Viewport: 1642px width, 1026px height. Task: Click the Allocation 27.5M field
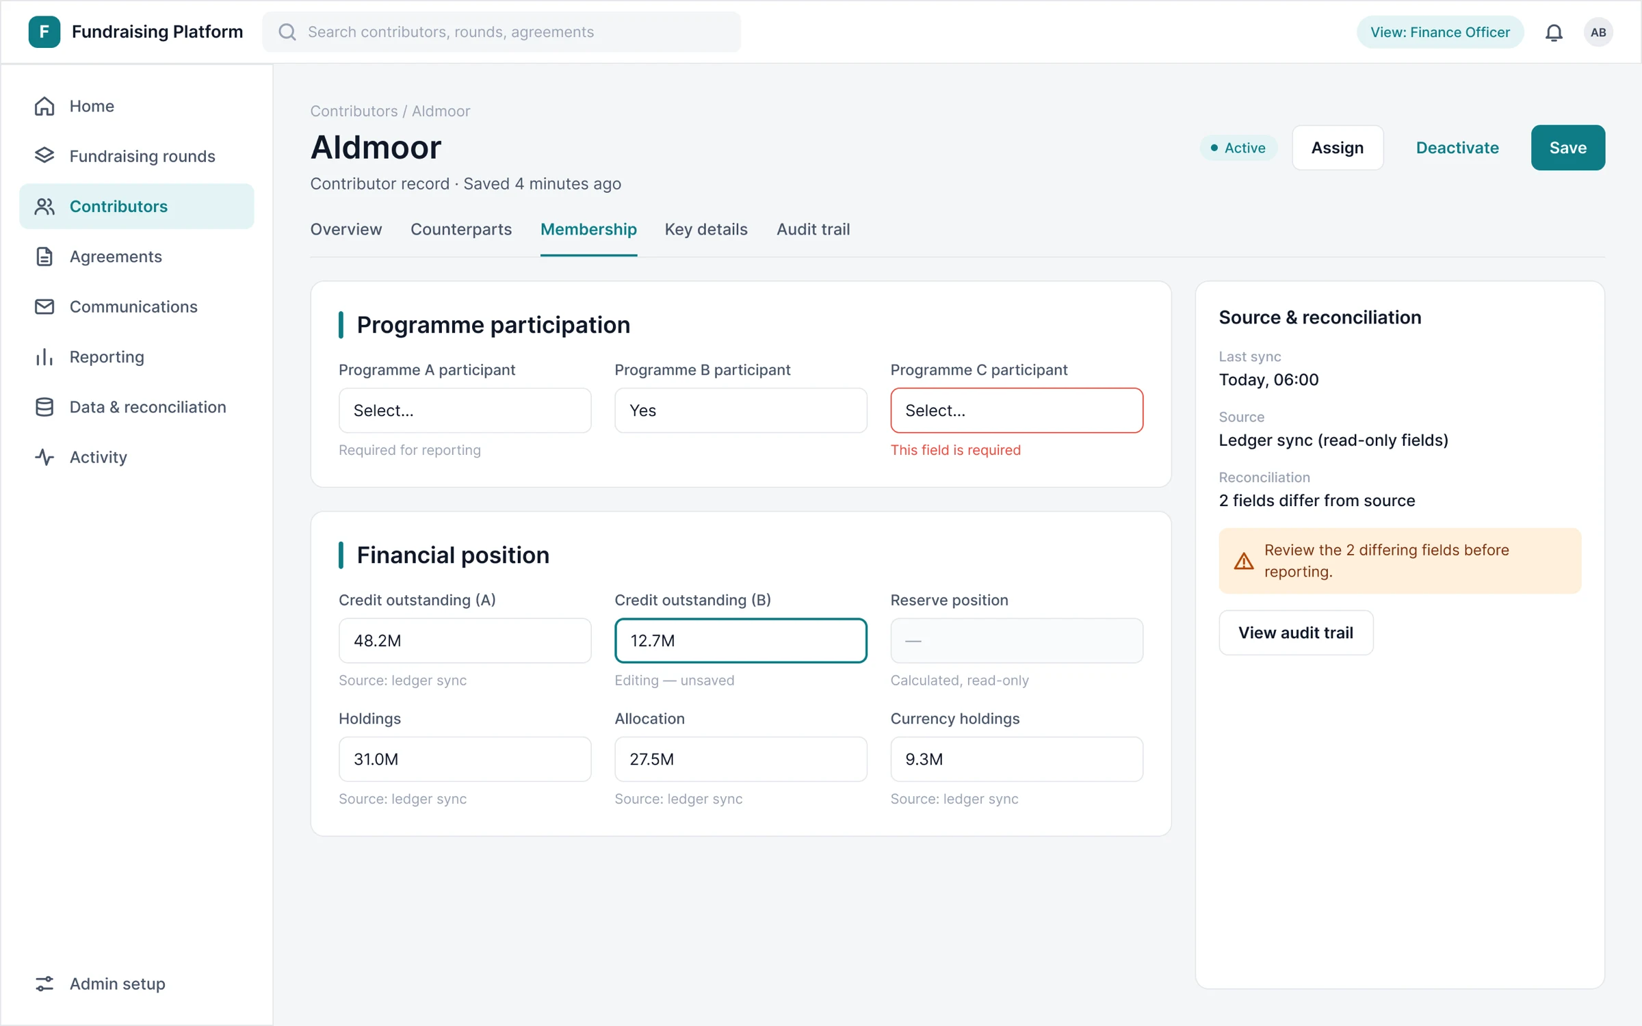(x=741, y=759)
